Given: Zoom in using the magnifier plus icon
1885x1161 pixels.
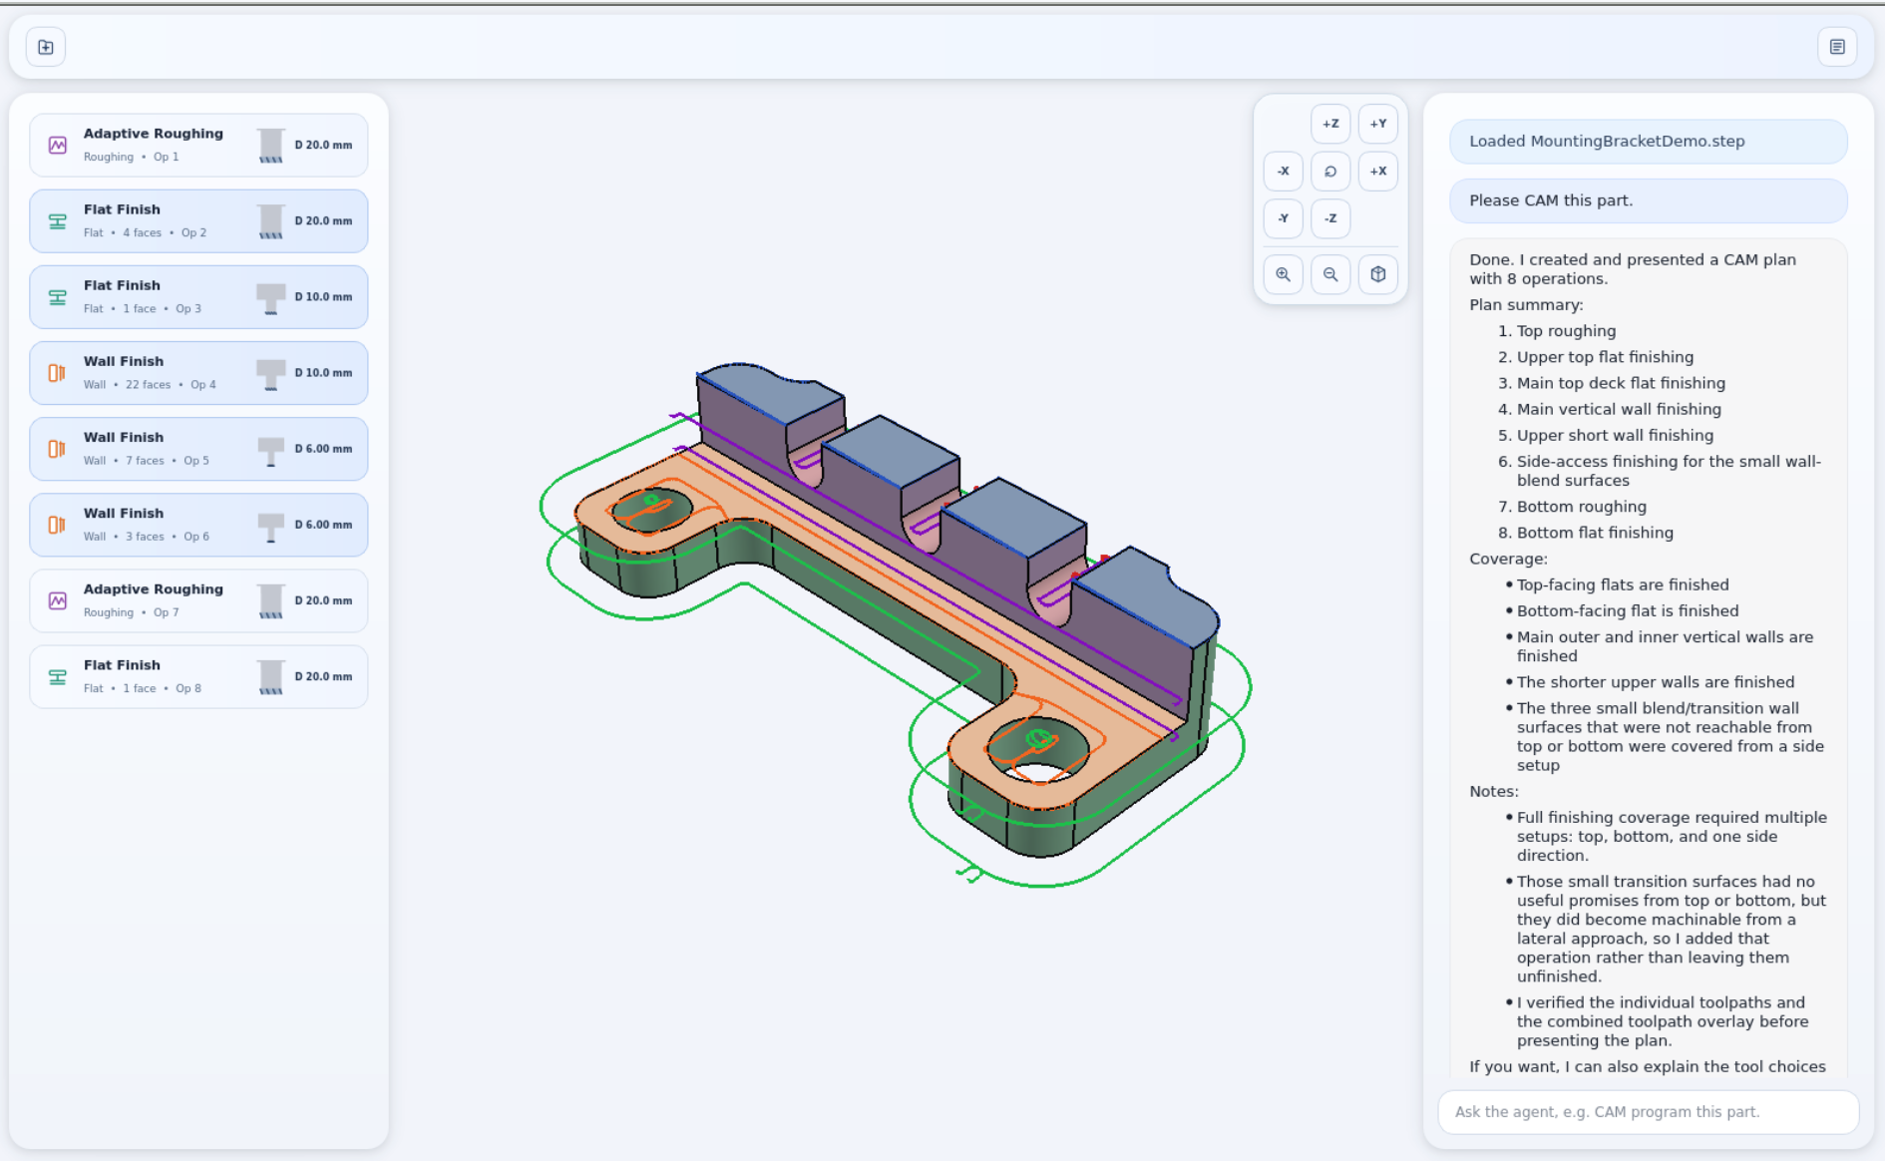Looking at the screenshot, I should pos(1283,274).
